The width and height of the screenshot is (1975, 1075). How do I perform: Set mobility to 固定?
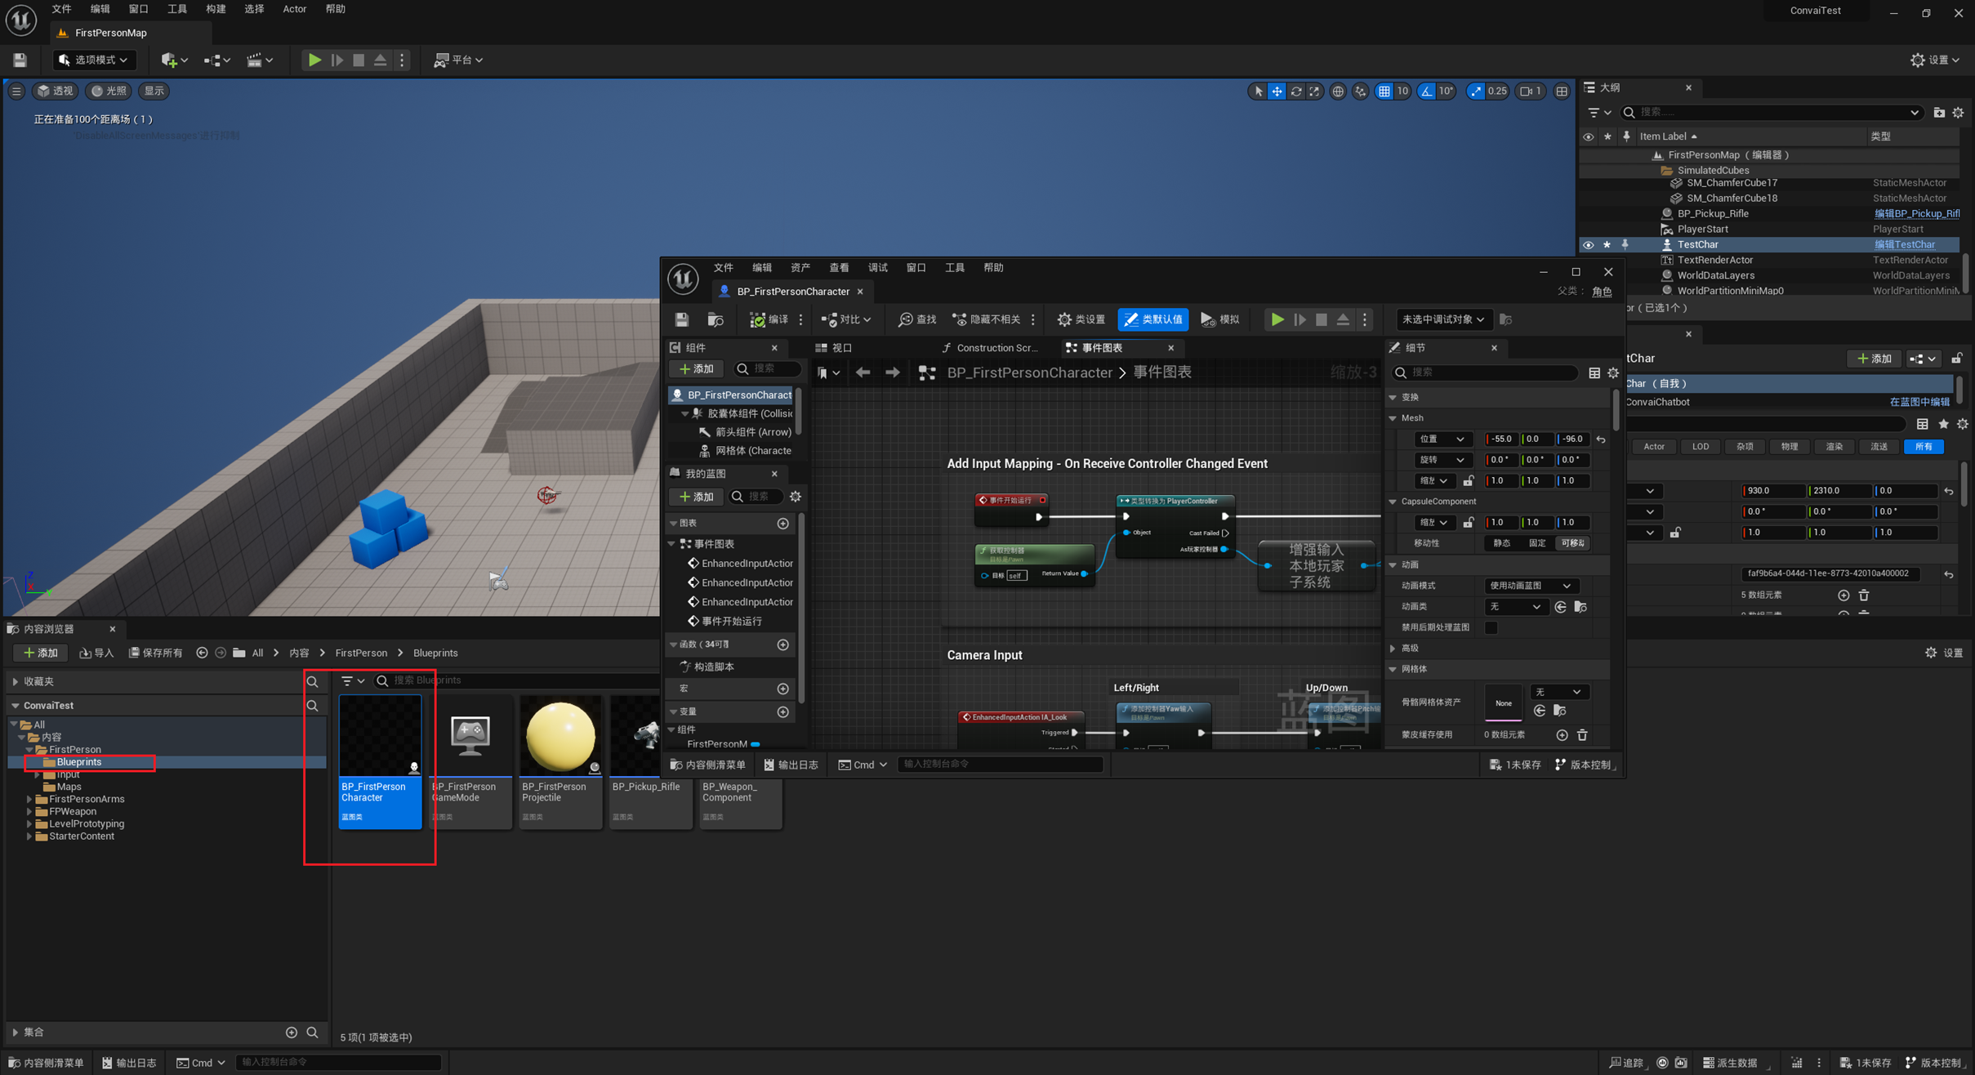click(1537, 543)
